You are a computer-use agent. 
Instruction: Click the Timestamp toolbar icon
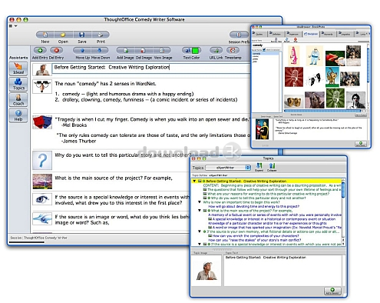pyautogui.click(x=233, y=51)
